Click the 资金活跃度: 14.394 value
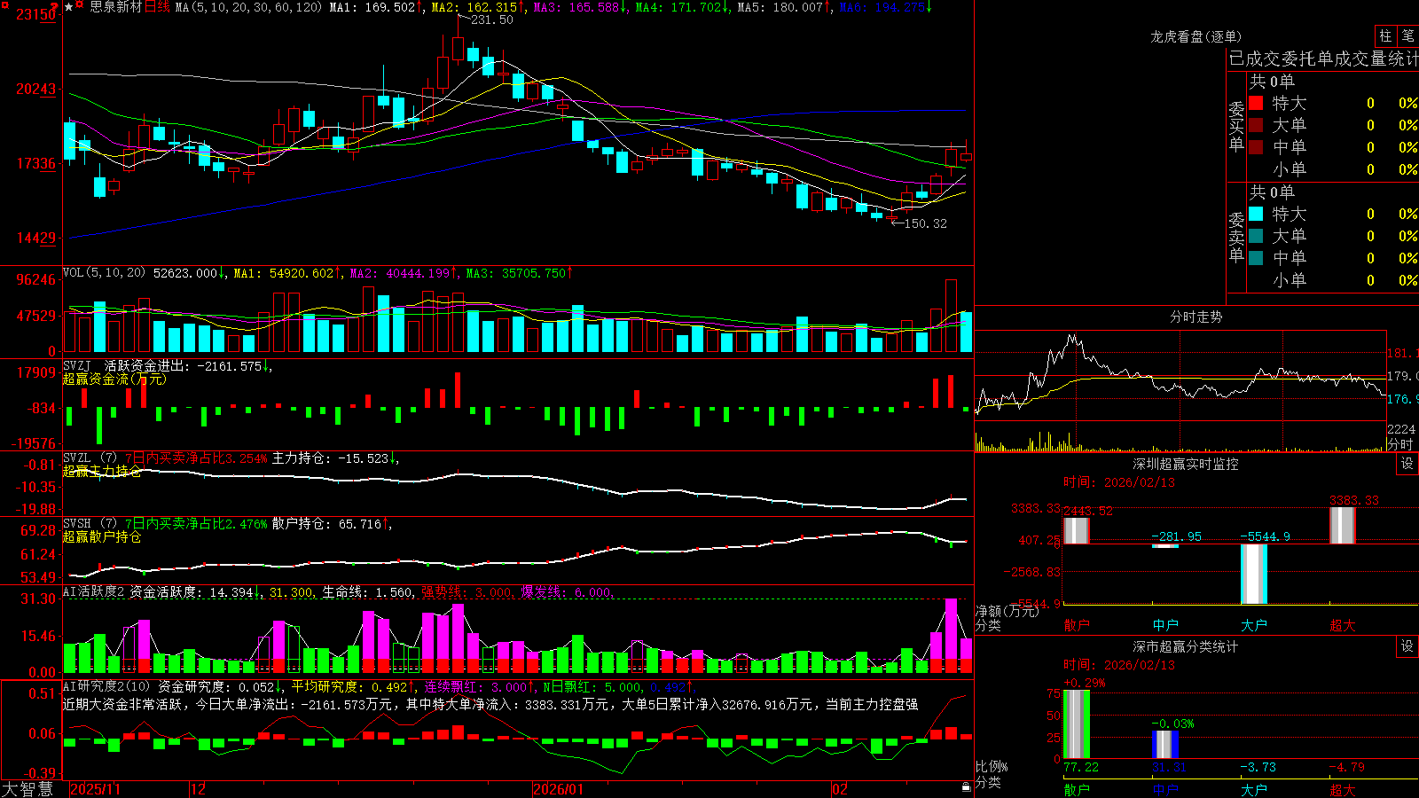 click(192, 591)
